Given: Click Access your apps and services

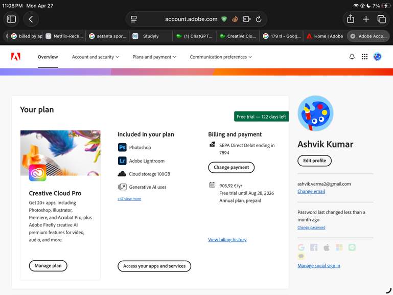Looking at the screenshot, I should pyautogui.click(x=154, y=266).
